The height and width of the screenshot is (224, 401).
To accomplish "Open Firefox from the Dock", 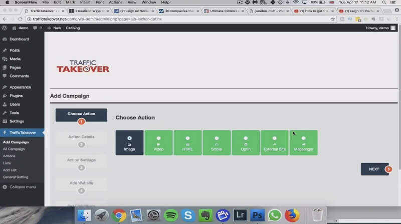I will click(x=292, y=215).
